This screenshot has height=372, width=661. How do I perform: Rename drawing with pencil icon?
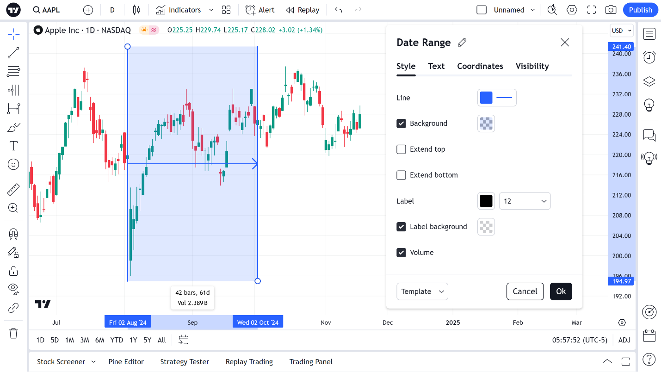coord(462,43)
